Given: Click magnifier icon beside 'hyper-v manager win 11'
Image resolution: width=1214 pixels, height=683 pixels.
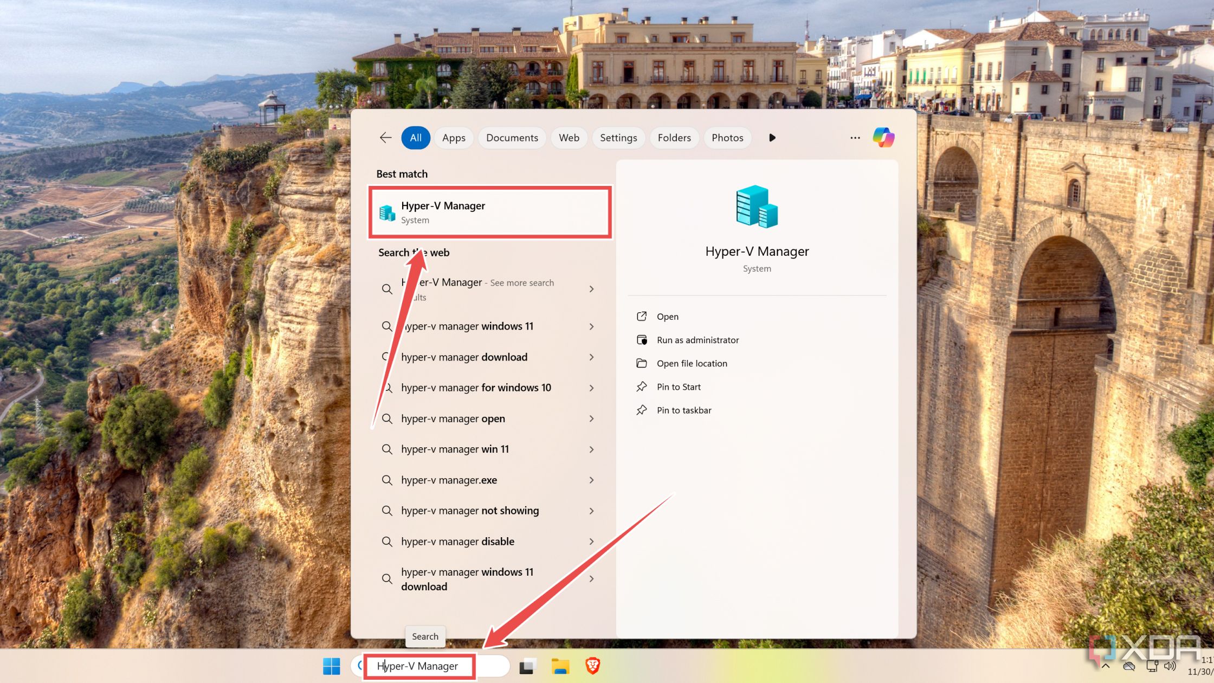Looking at the screenshot, I should coord(387,449).
